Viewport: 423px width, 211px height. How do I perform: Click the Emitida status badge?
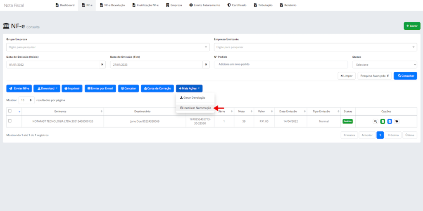(348, 121)
